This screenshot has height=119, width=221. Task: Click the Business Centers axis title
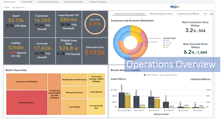(x=161, y=114)
